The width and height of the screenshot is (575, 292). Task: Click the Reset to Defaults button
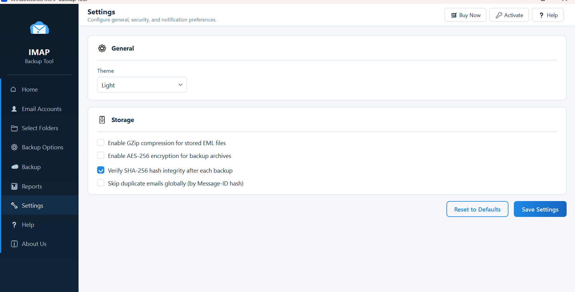[x=477, y=209]
